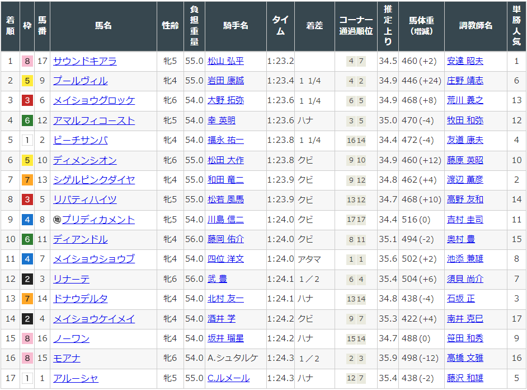Open trainer link 渡辺 薫彦
The height and width of the screenshot is (390, 527).
465,180
